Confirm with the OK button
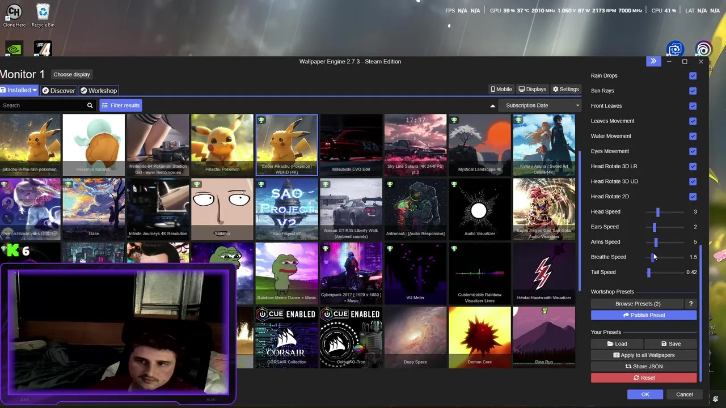 pyautogui.click(x=645, y=394)
